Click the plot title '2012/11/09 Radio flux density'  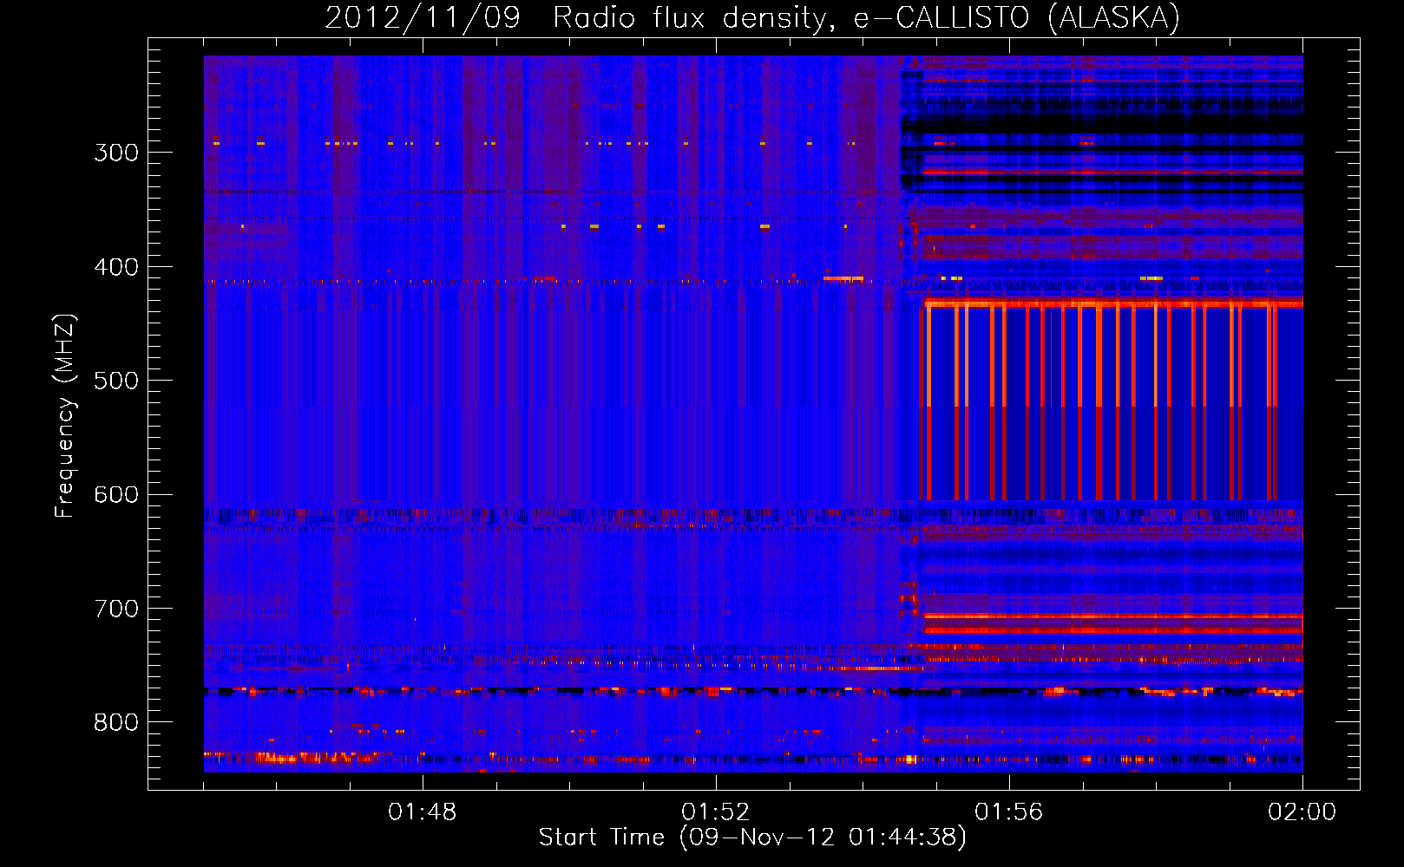tap(752, 17)
